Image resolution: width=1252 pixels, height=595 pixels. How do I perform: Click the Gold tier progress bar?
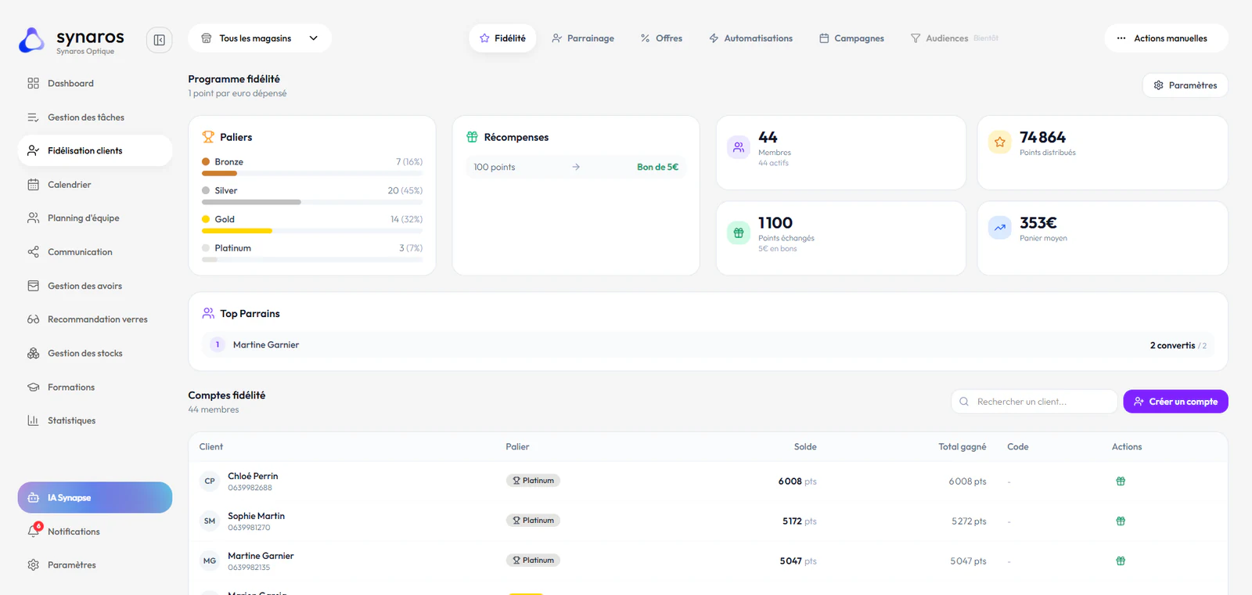(x=312, y=231)
